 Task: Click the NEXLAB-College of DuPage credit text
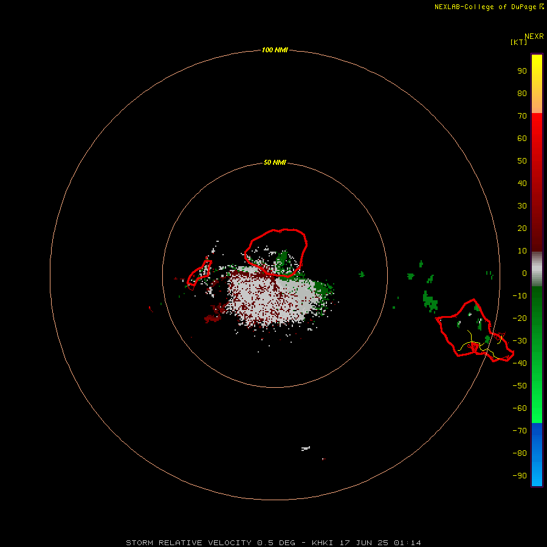[x=489, y=7]
